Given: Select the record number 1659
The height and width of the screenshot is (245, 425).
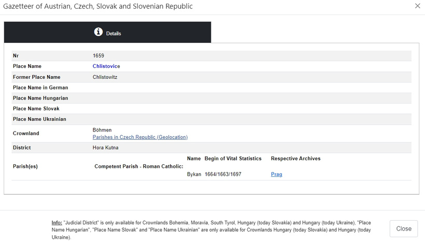Looking at the screenshot, I should (98, 55).
